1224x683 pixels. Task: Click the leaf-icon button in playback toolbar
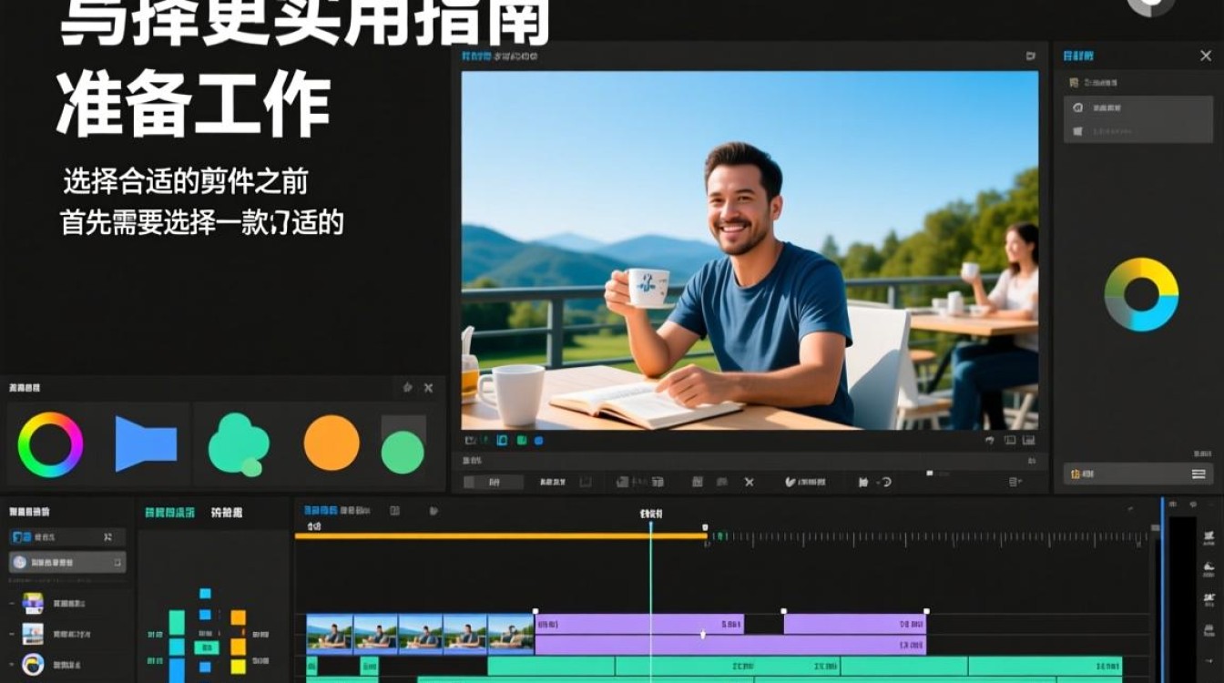806,482
